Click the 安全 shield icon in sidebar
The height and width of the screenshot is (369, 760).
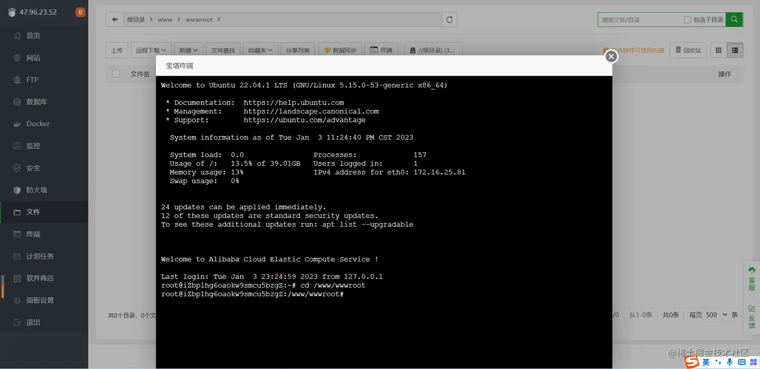17,168
